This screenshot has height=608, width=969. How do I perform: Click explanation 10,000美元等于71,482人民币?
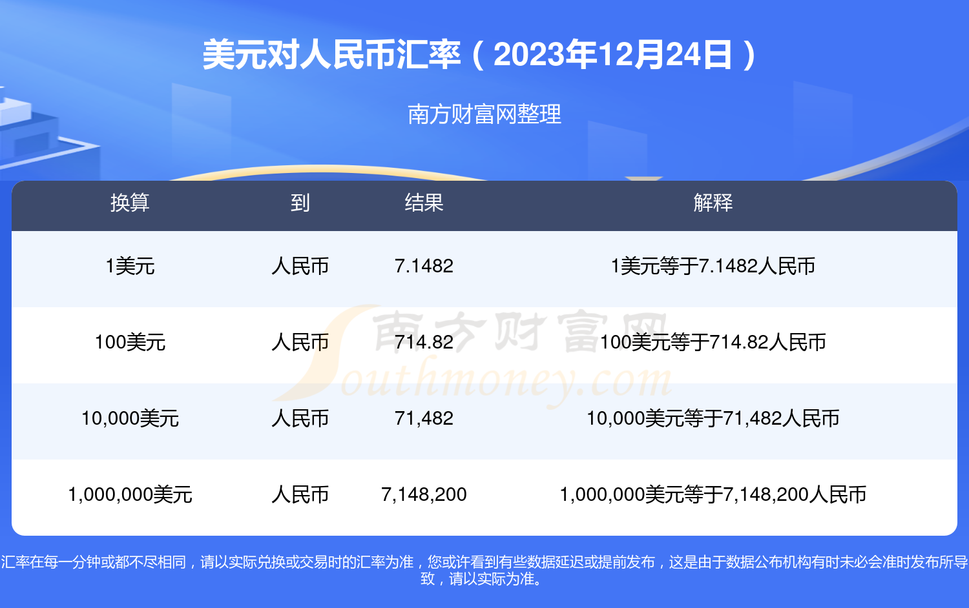(x=713, y=418)
